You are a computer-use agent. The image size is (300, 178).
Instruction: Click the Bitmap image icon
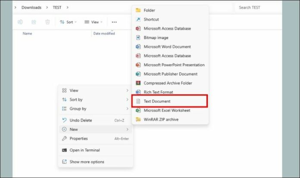(138, 37)
